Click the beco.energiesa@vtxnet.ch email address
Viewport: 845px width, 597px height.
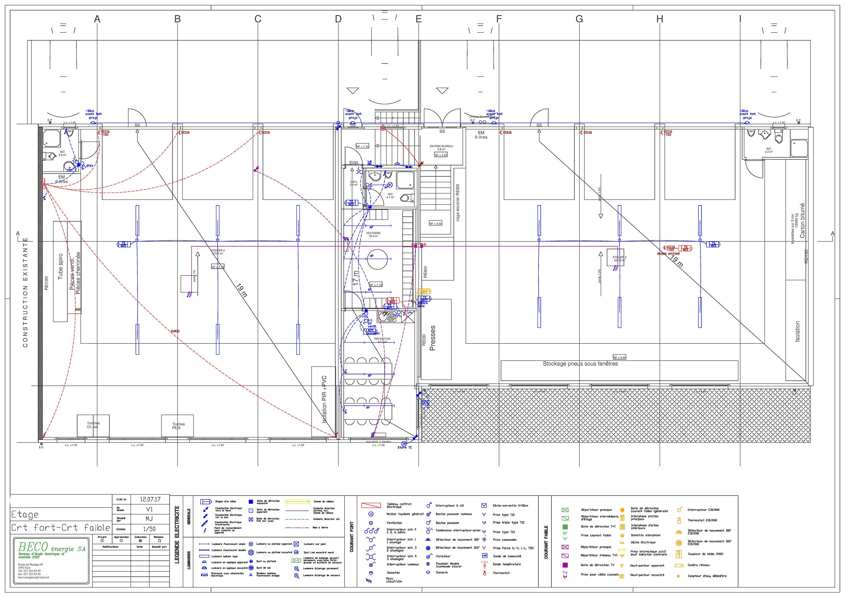pos(33,577)
